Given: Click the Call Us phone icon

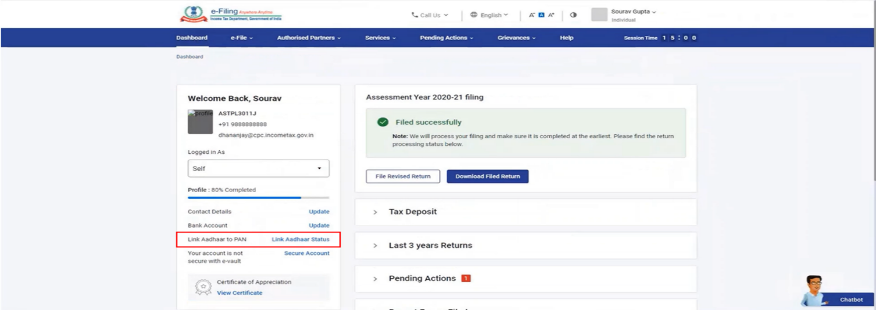Looking at the screenshot, I should tap(414, 15).
